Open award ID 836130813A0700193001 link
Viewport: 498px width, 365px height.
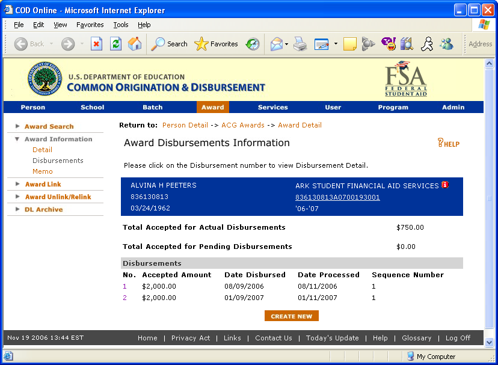click(x=337, y=197)
